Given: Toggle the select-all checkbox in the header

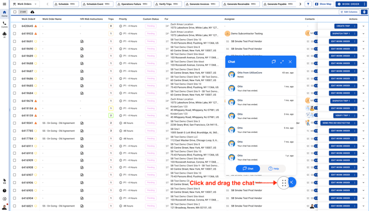Looking at the screenshot, I should [x=14, y=12].
